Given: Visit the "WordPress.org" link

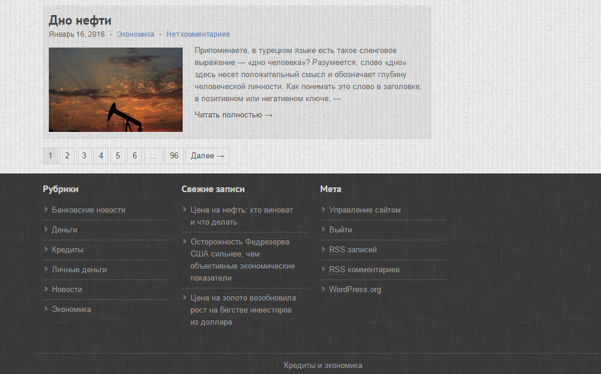Looking at the screenshot, I should 355,290.
